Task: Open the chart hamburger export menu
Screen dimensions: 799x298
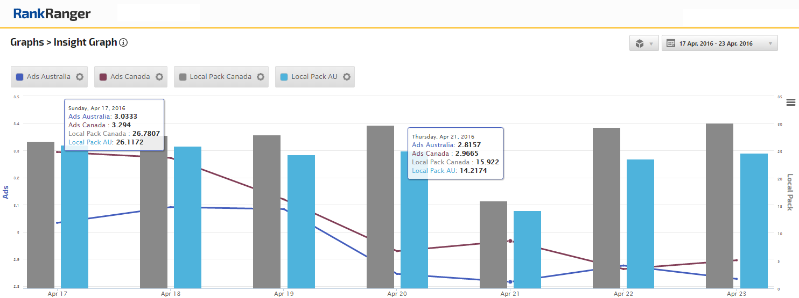Action: pyautogui.click(x=790, y=103)
